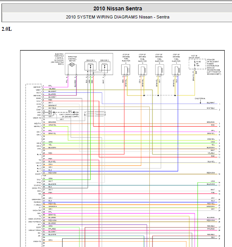Click 'ORG' wire label at pin 55
The height and width of the screenshot is (247, 232).
[x=51, y=240]
